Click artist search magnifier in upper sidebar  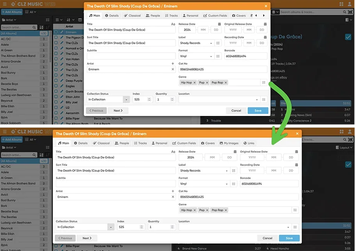click(x=34, y=27)
